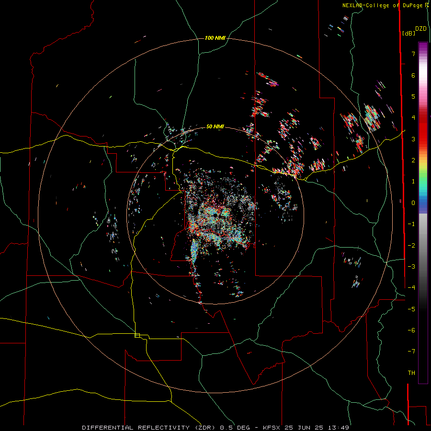Select the "7" value on color scale
This screenshot has height=431, width=431.
click(x=413, y=54)
